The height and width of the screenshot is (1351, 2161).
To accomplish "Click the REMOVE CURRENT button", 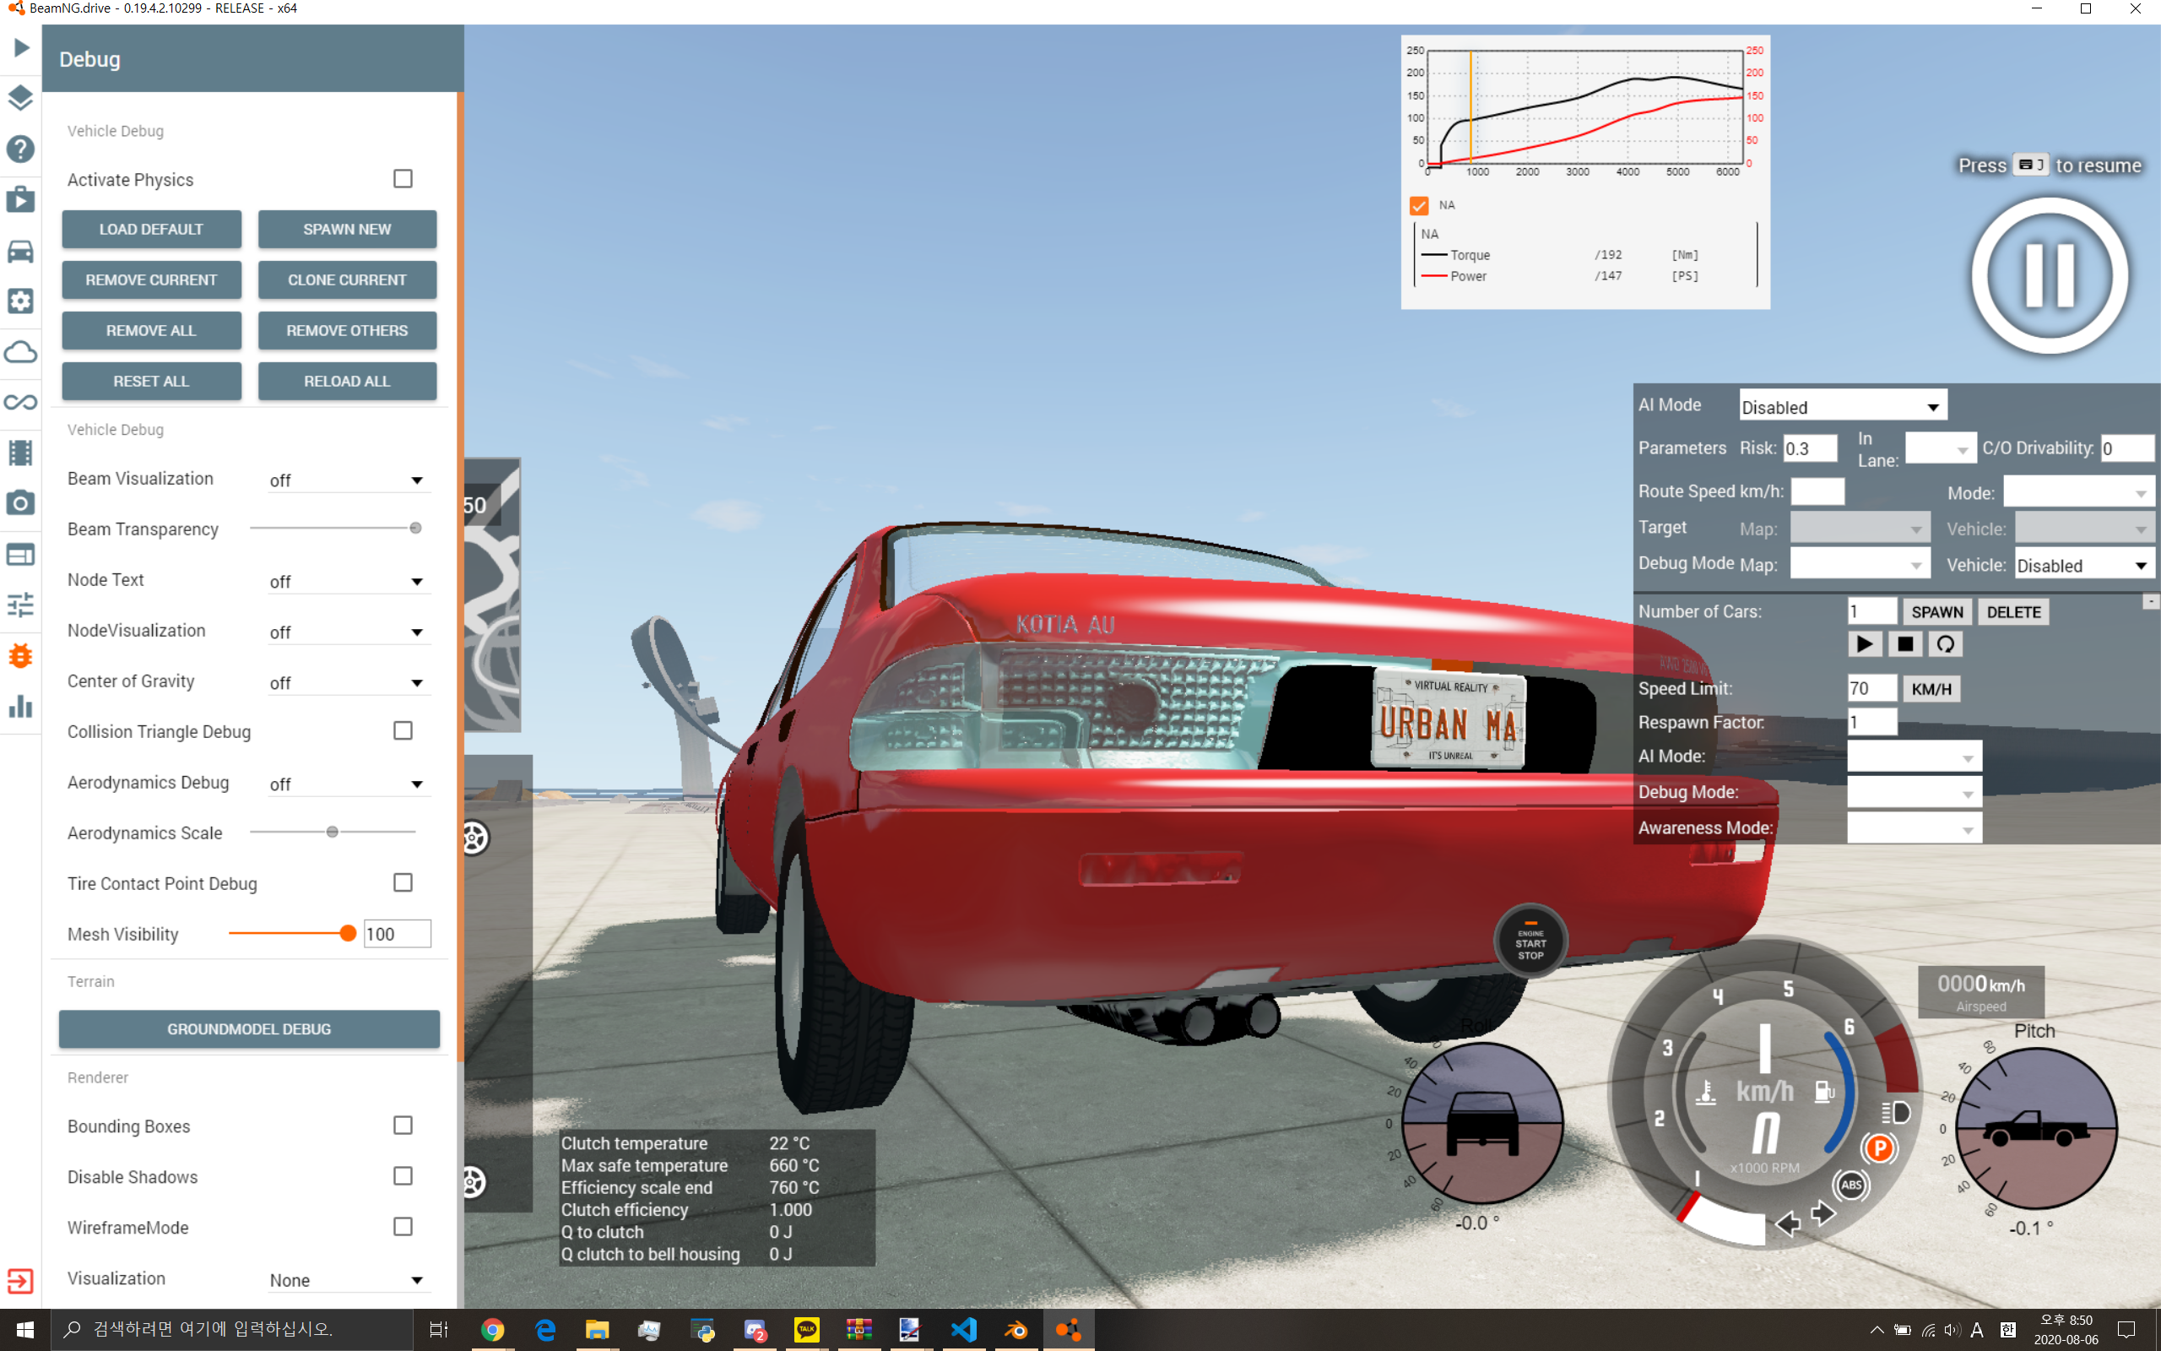I will (x=151, y=280).
